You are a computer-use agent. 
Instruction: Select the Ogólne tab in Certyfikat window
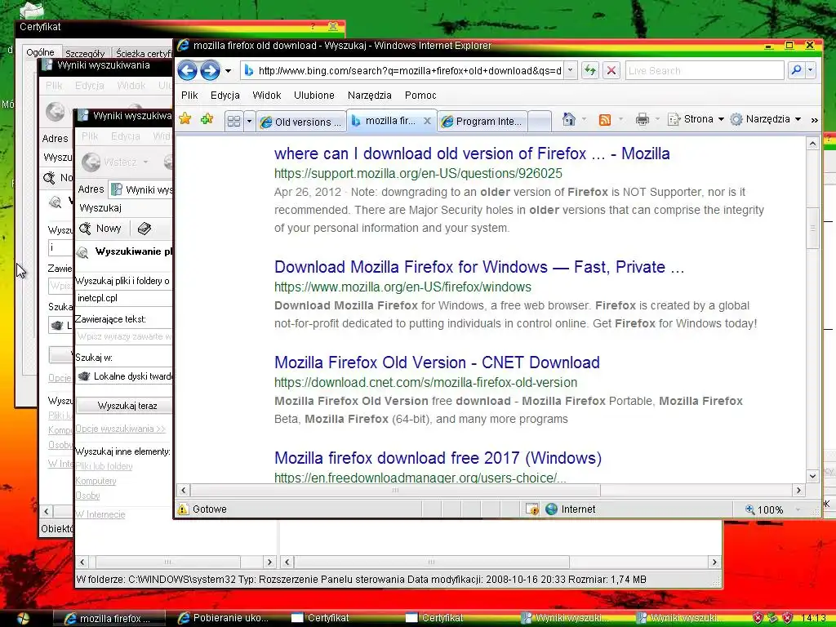(41, 52)
